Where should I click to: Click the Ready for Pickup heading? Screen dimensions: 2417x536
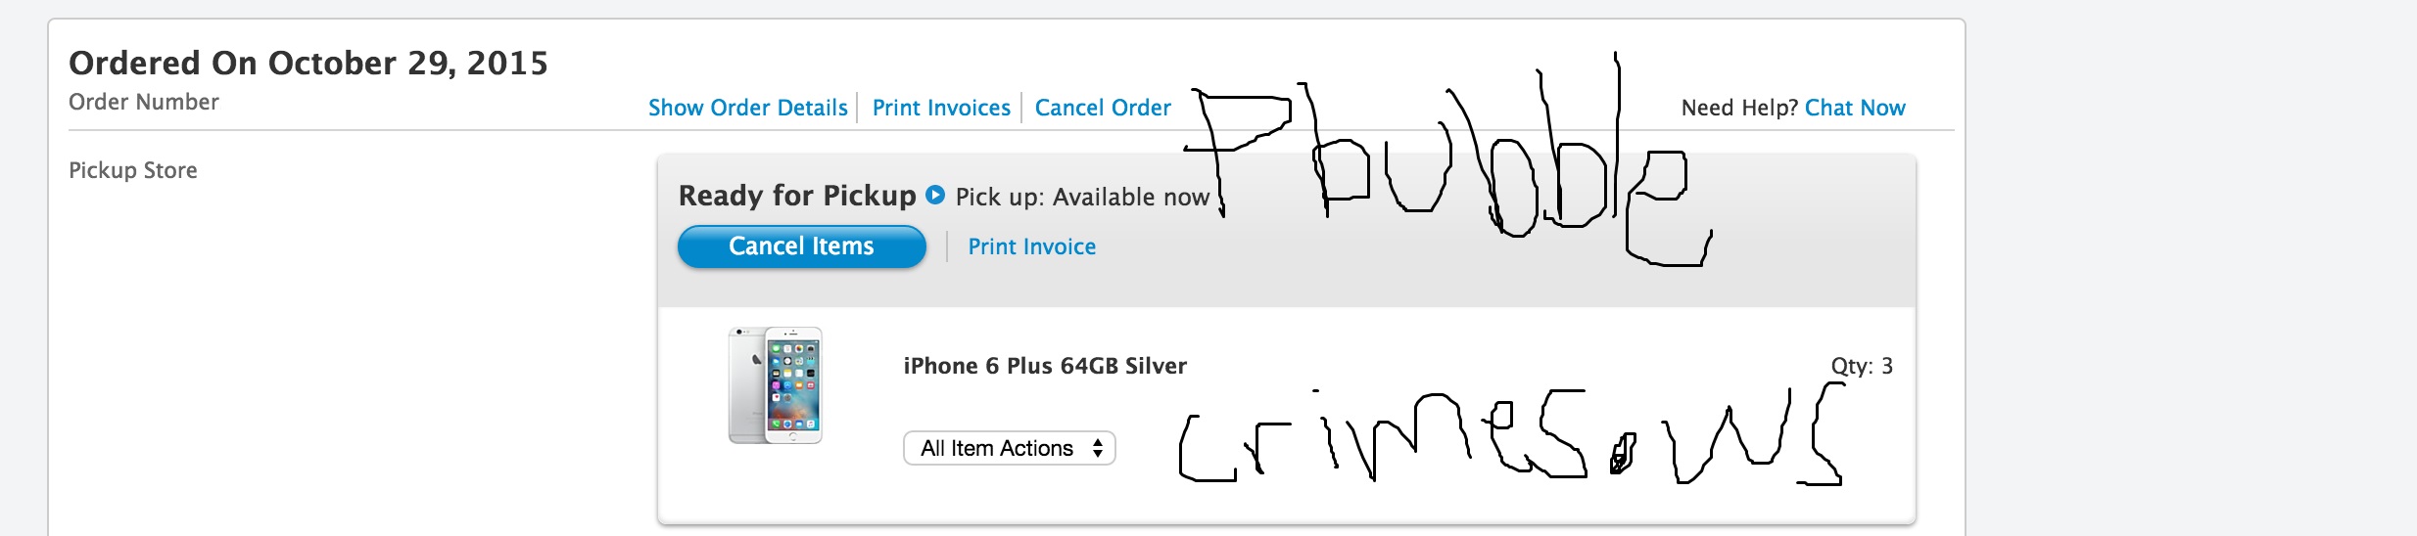tap(797, 196)
